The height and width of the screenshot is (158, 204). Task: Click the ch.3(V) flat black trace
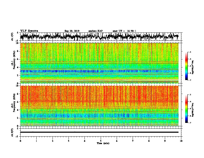click(x=99, y=132)
